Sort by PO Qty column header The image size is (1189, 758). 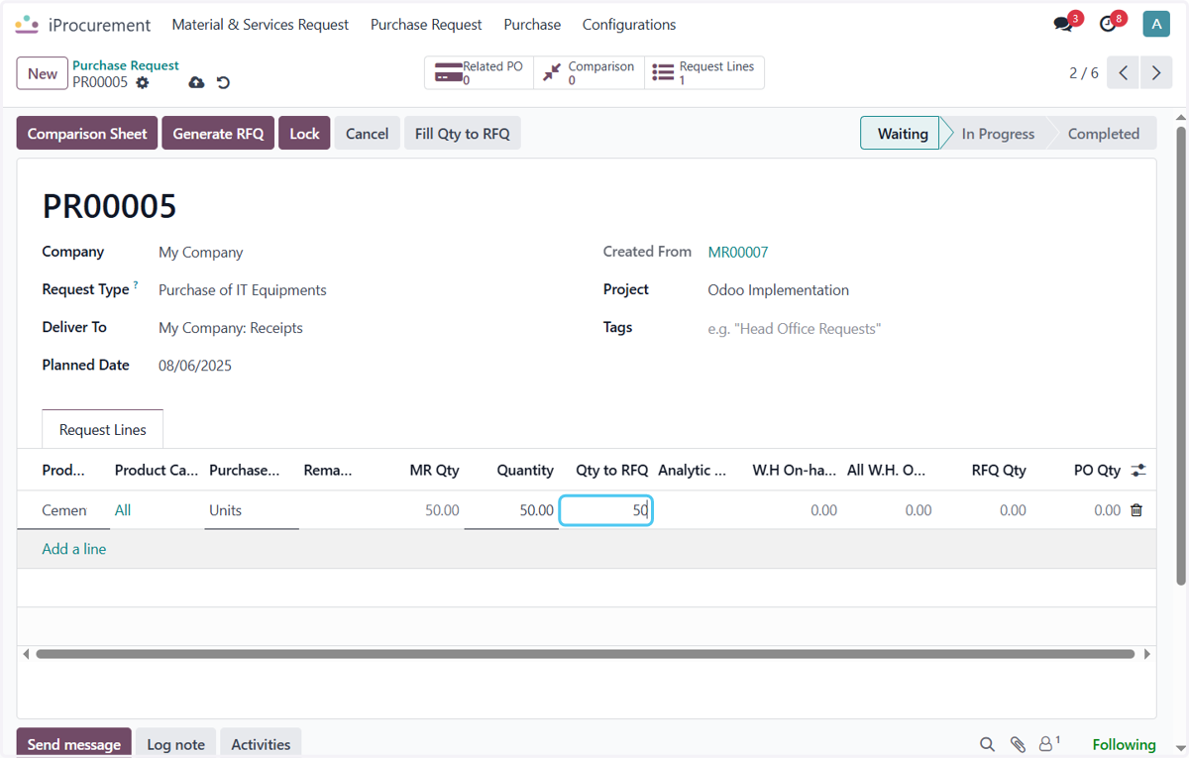click(x=1097, y=471)
